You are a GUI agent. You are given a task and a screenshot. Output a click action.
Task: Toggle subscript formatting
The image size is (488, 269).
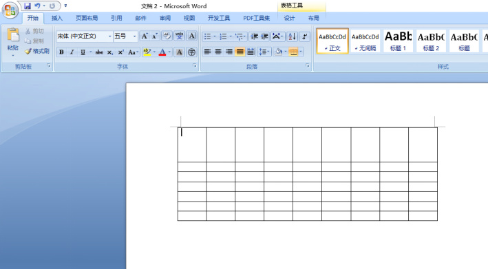coord(110,52)
